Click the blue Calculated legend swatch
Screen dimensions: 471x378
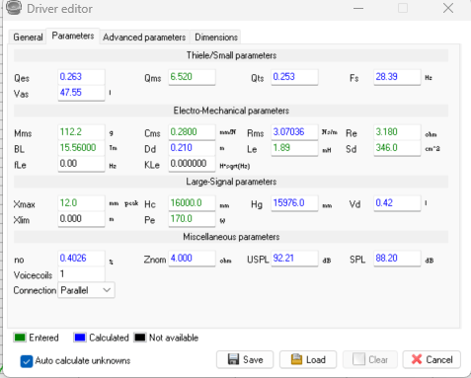80,338
